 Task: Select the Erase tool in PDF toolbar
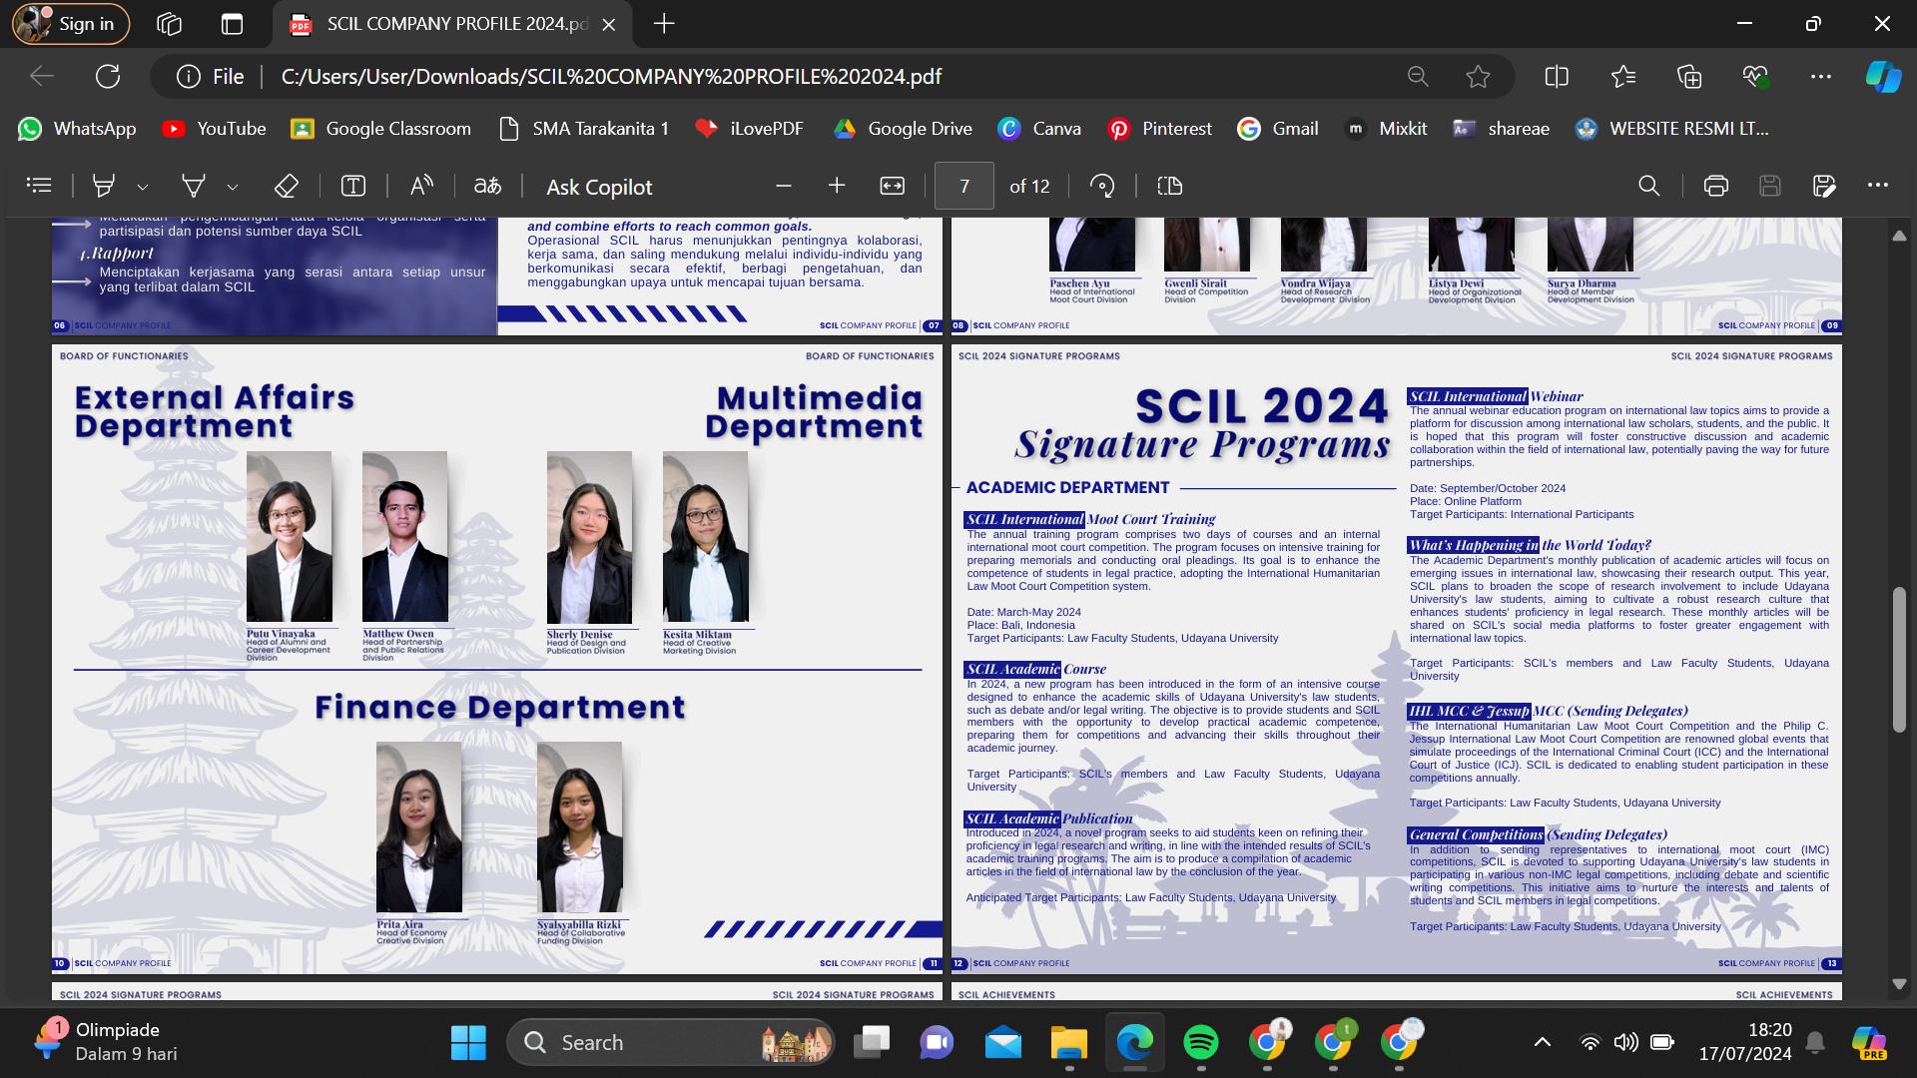point(286,186)
